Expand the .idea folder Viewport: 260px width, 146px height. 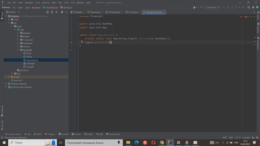point(9,19)
